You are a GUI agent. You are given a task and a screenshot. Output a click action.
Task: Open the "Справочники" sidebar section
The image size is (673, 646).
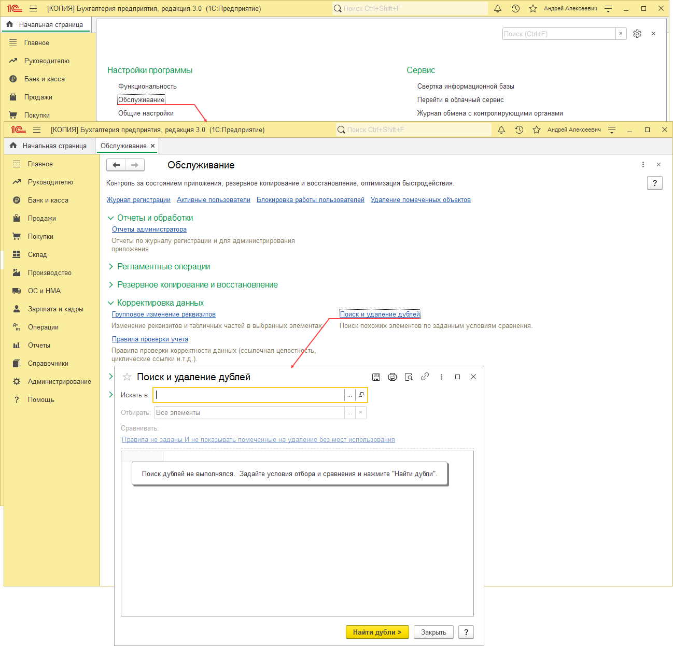click(48, 364)
